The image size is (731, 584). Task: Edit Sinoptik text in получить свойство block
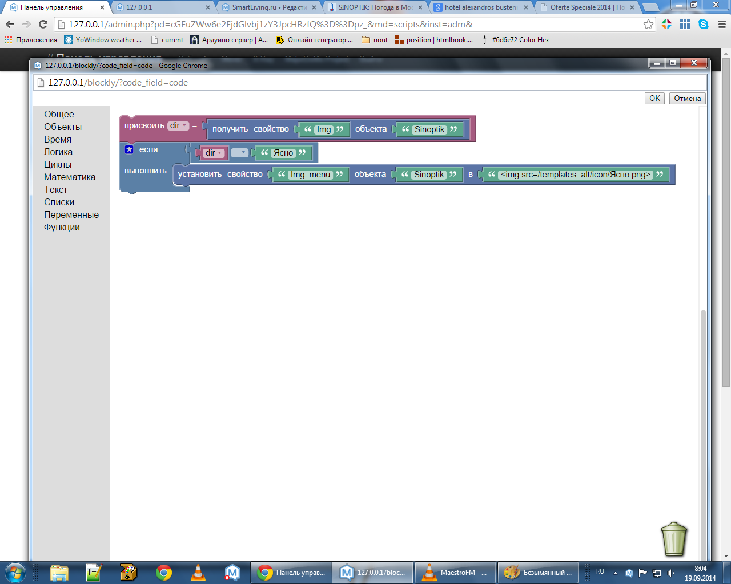tap(429, 129)
